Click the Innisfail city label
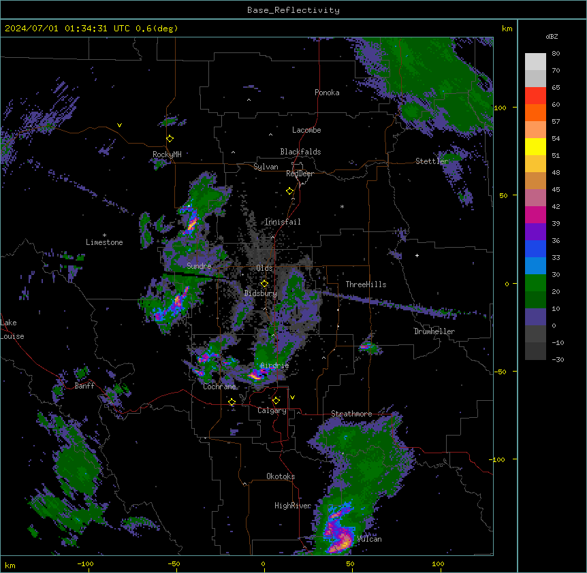 [x=283, y=222]
